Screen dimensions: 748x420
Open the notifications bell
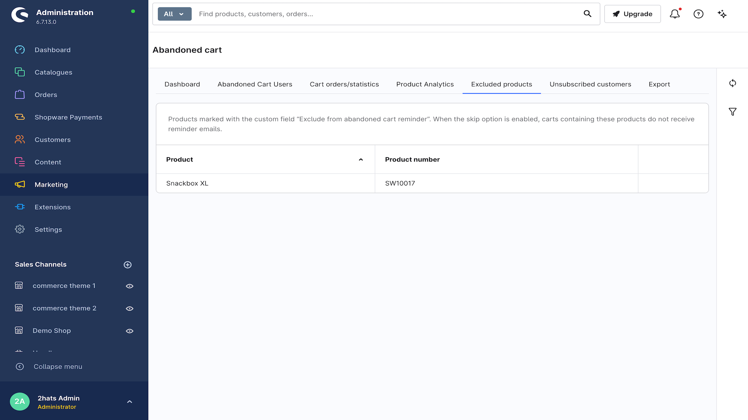(x=675, y=14)
